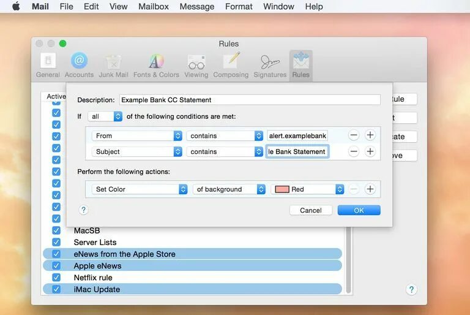The image size is (470, 315).
Task: Click the rules list scrollbar
Action: click(348, 260)
